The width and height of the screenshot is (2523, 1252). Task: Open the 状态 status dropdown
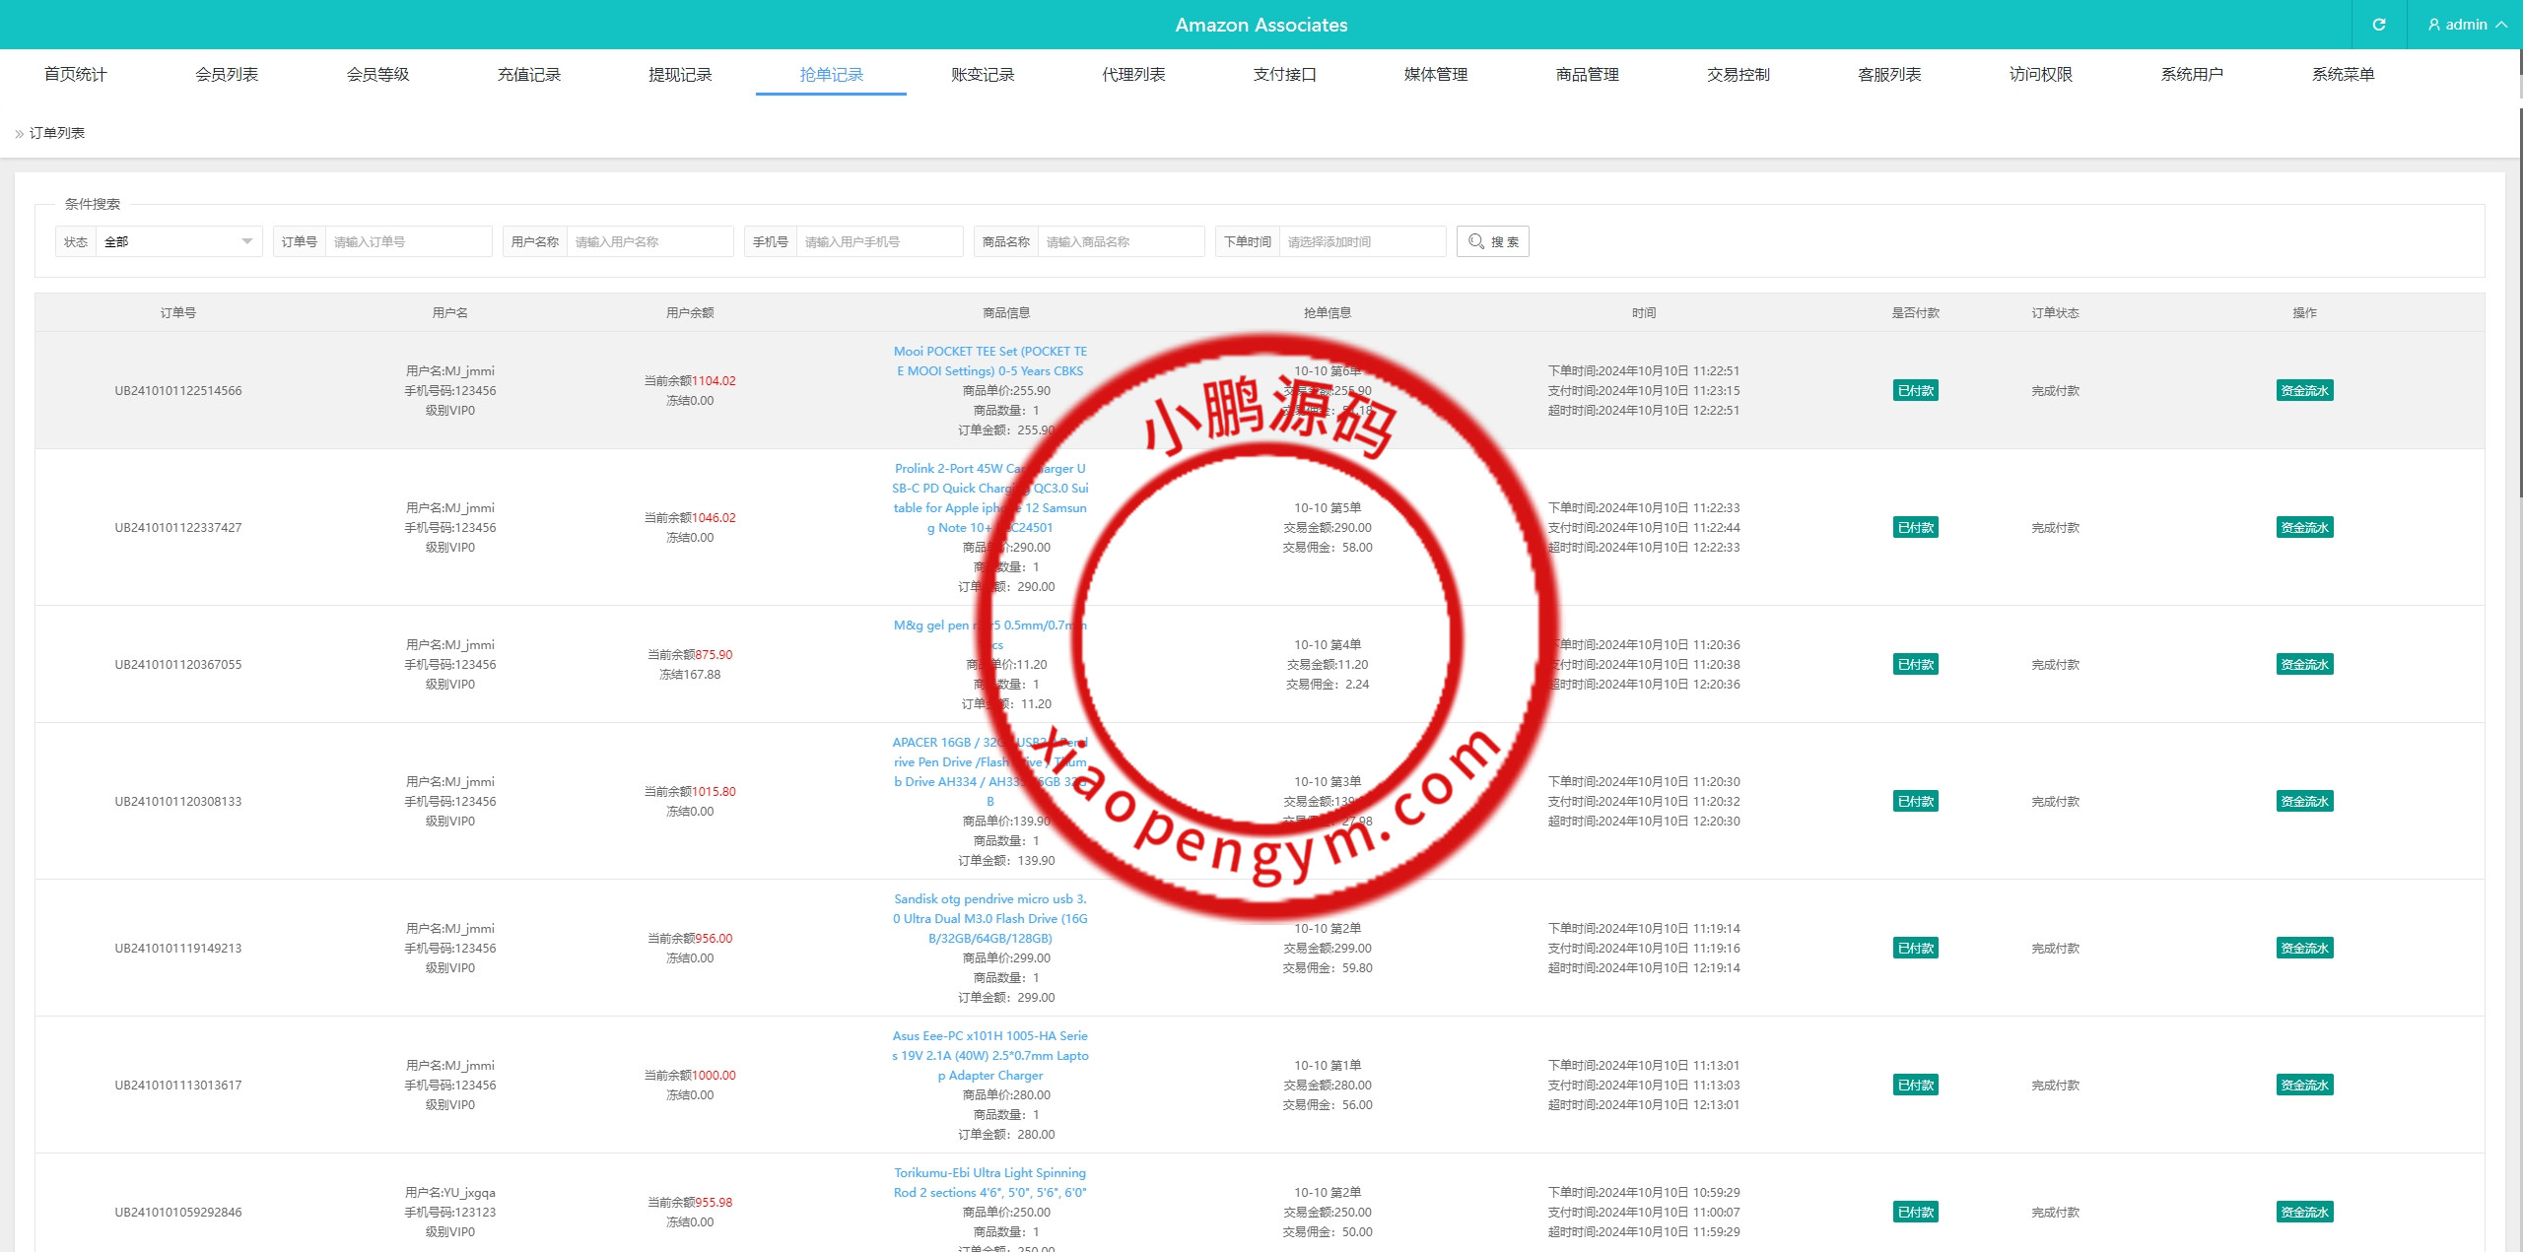tap(177, 241)
